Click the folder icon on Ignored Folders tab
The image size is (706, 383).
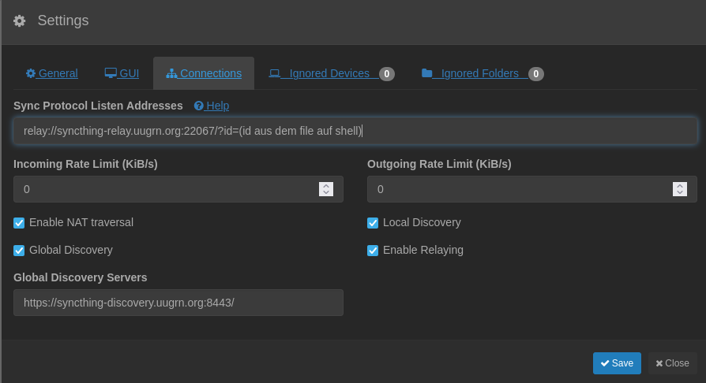click(x=427, y=73)
